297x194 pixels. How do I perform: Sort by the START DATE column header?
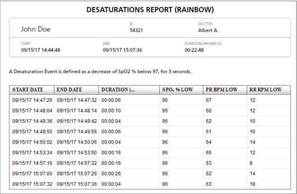[x=32, y=90]
